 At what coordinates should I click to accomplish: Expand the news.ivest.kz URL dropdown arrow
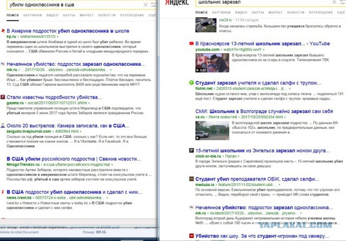point(107,198)
